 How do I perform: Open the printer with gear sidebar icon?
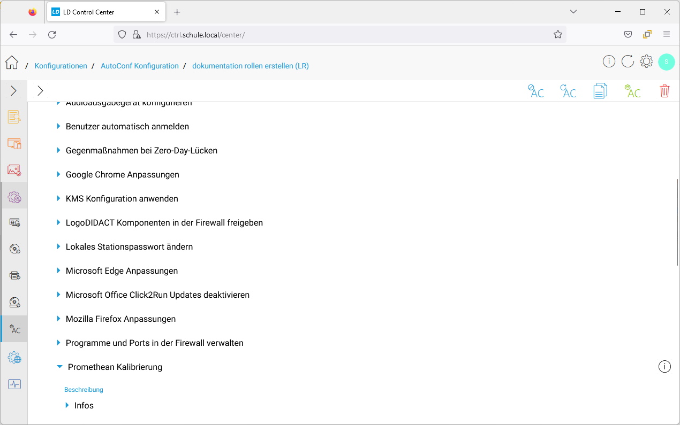14,276
